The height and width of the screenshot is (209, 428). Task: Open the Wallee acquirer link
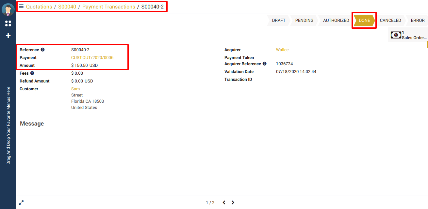point(282,50)
